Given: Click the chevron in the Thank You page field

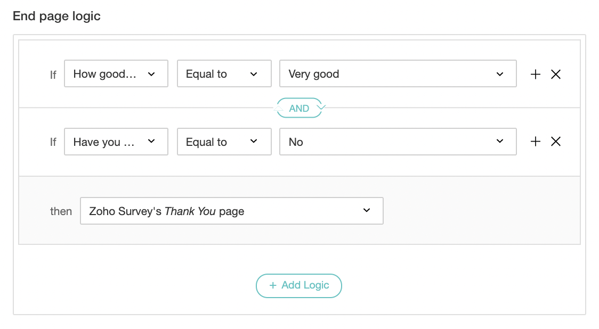Looking at the screenshot, I should pos(367,210).
